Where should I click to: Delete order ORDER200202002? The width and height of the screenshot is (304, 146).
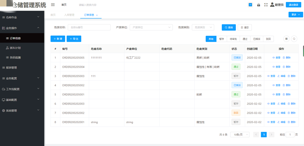(x=291, y=113)
